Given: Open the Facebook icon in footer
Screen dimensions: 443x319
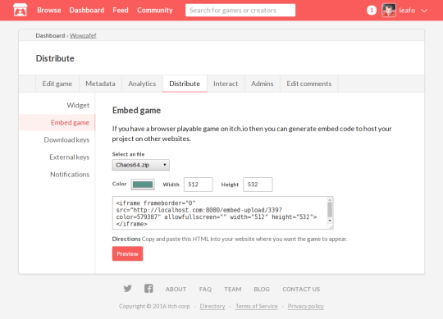Looking at the screenshot, I should pyautogui.click(x=148, y=289).
